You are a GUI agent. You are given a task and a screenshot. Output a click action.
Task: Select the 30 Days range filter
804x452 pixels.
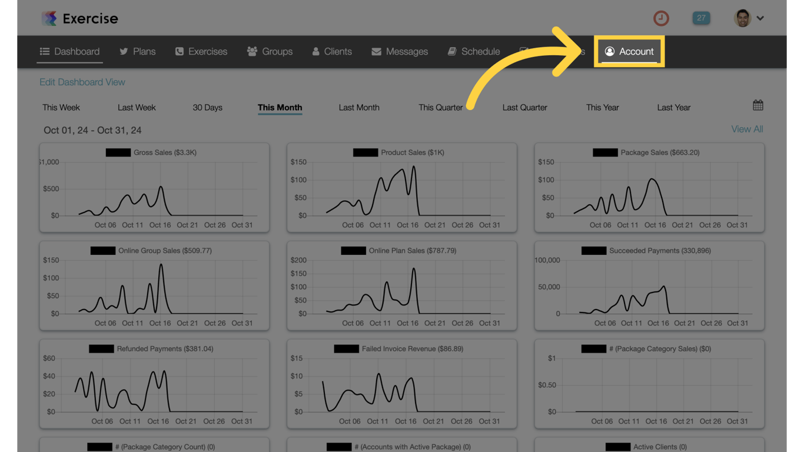[x=208, y=108]
